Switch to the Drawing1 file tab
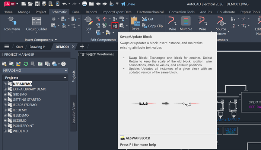The height and width of the screenshot is (150, 261). pyautogui.click(x=37, y=47)
